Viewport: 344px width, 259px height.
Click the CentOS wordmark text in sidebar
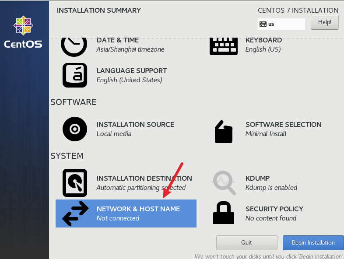(23, 44)
